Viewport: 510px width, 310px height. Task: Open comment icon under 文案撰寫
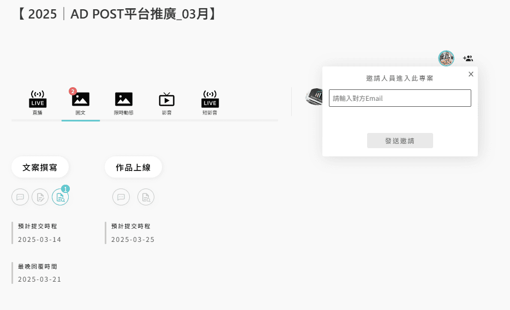[20, 197]
